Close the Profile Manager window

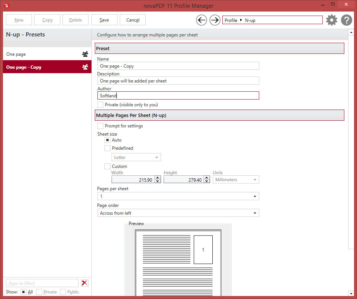346,4
